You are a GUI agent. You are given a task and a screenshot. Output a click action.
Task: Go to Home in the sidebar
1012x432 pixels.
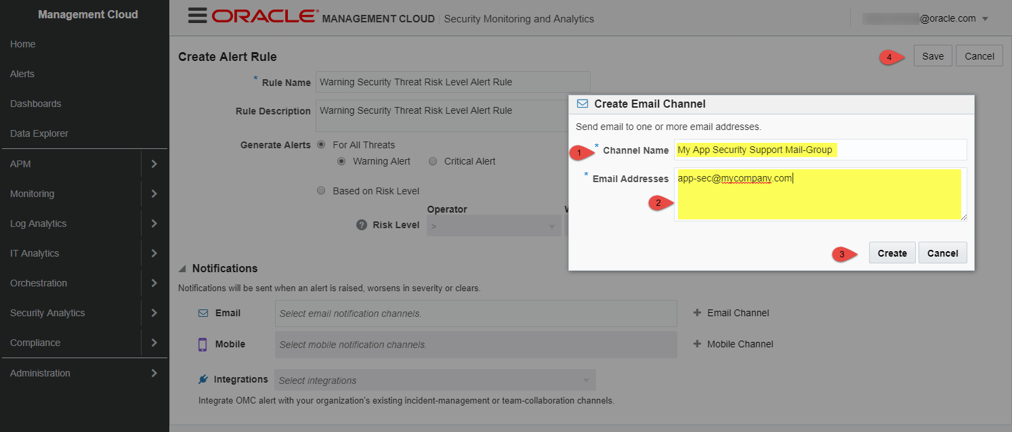point(23,44)
